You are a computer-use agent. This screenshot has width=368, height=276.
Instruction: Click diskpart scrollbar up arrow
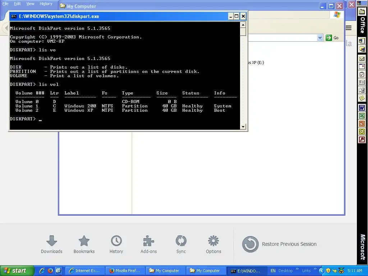(243, 25)
